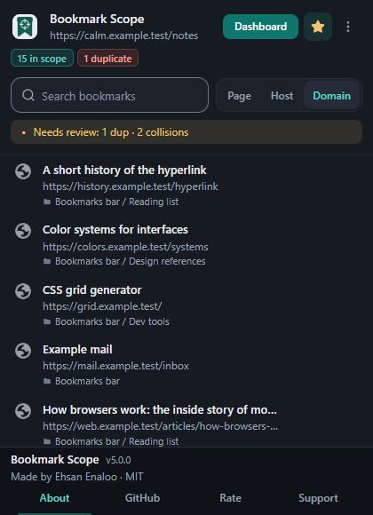This screenshot has width=373, height=515.
Task: Select the Domain scope option
Action: pyautogui.click(x=331, y=96)
